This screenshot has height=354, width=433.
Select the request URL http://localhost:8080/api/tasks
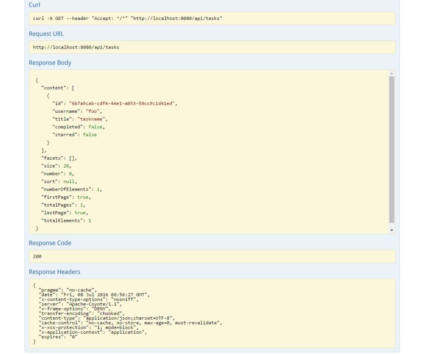coord(75,47)
